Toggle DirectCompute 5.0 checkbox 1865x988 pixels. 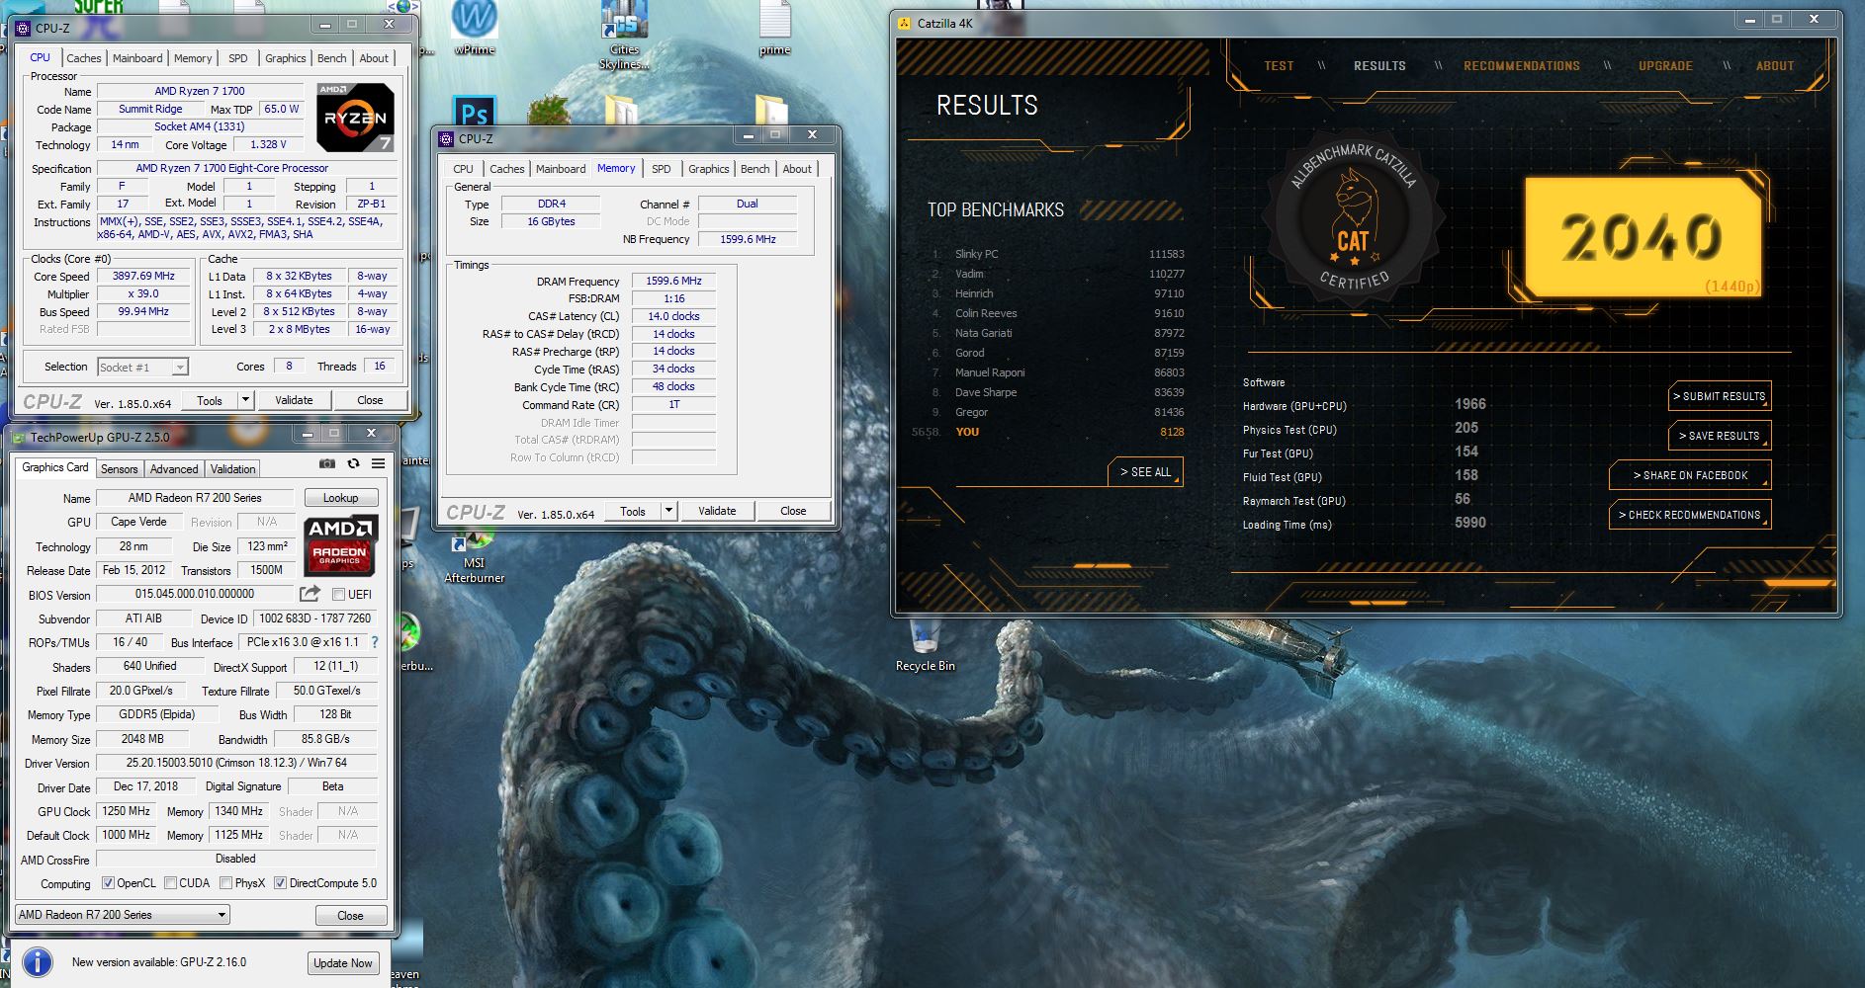[280, 883]
